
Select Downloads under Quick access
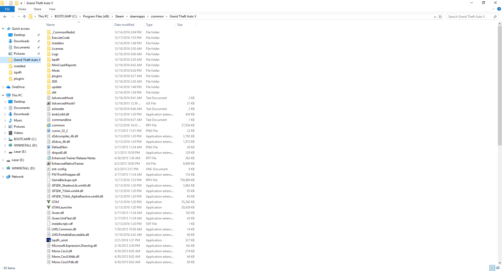21,41
